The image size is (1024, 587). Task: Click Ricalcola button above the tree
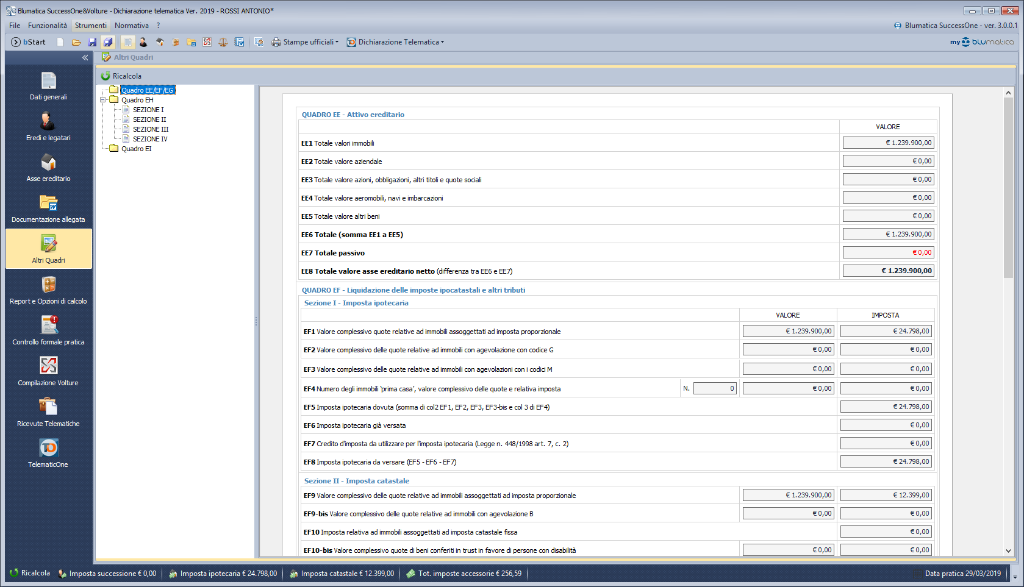pos(121,76)
